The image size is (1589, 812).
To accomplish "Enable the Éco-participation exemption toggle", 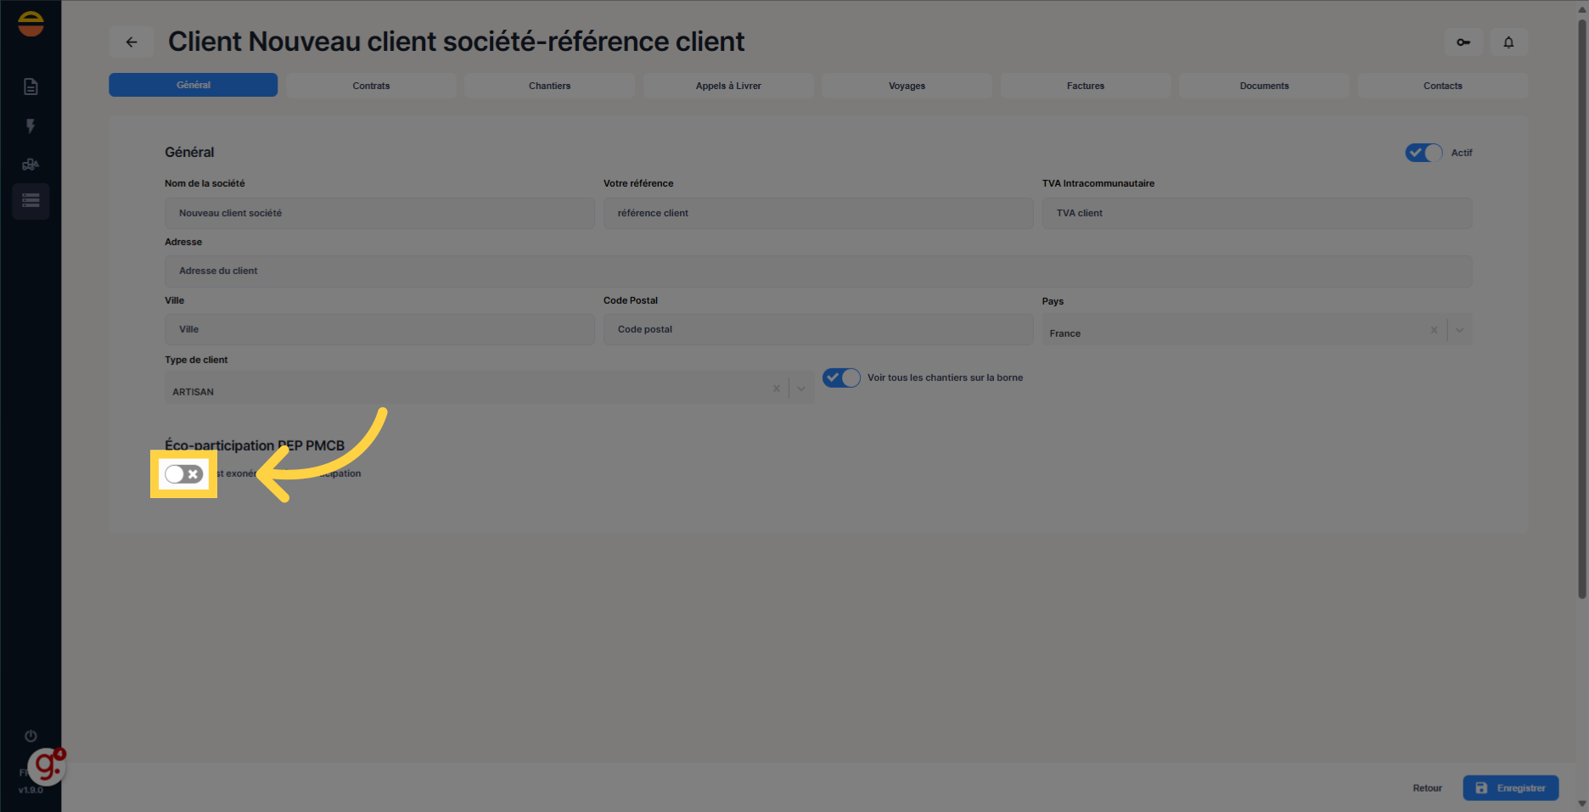I will (183, 474).
